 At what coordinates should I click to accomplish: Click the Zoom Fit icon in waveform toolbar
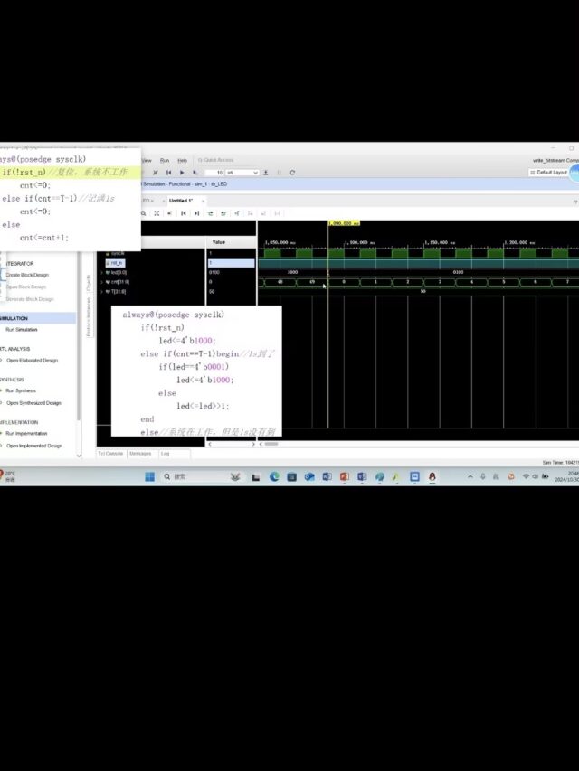point(157,213)
